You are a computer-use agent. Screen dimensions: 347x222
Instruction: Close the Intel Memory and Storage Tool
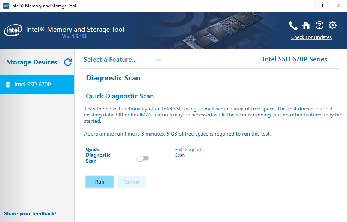coord(338,6)
